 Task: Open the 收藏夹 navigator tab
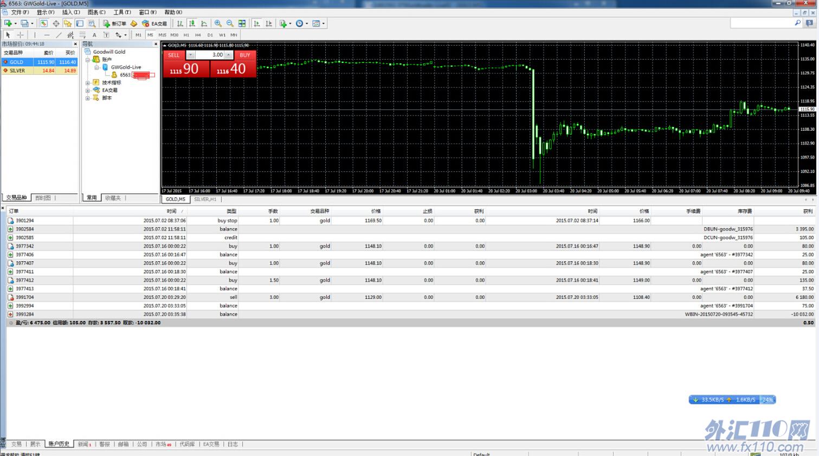[x=113, y=198]
